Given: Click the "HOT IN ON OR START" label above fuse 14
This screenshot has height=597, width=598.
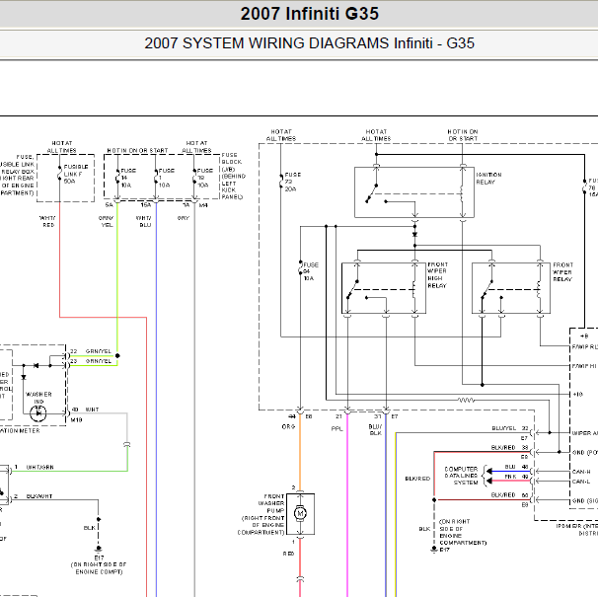Looking at the screenshot, I should (x=137, y=151).
